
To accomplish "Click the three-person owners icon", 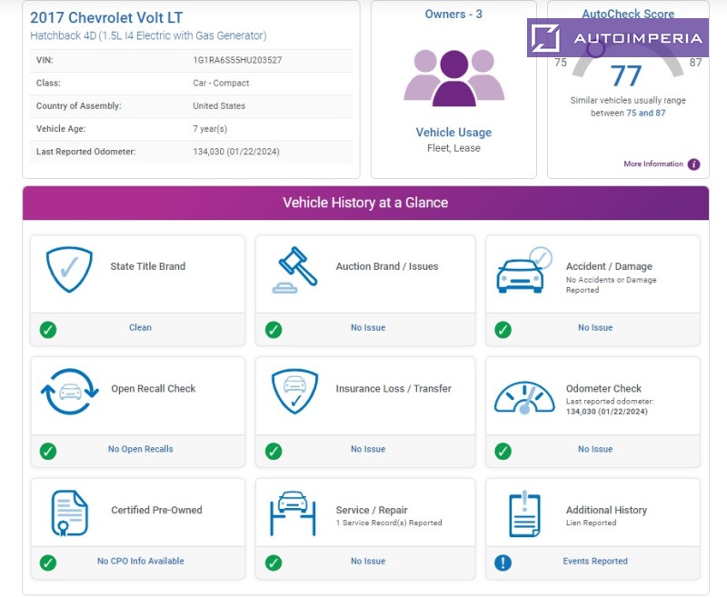I will tap(453, 78).
